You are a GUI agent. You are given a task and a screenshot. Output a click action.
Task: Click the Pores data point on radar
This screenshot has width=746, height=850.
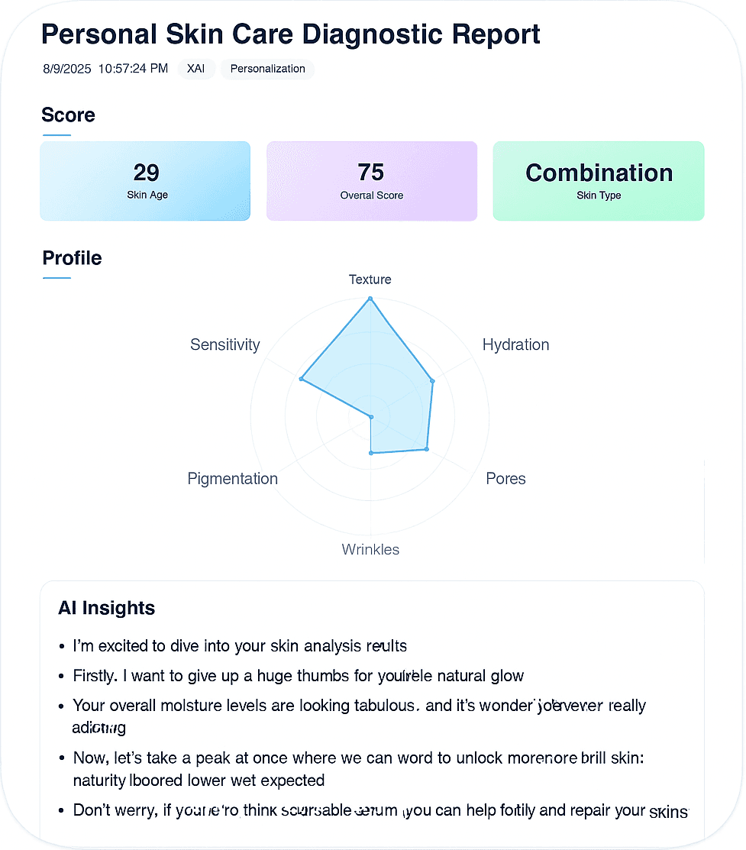pyautogui.click(x=427, y=449)
